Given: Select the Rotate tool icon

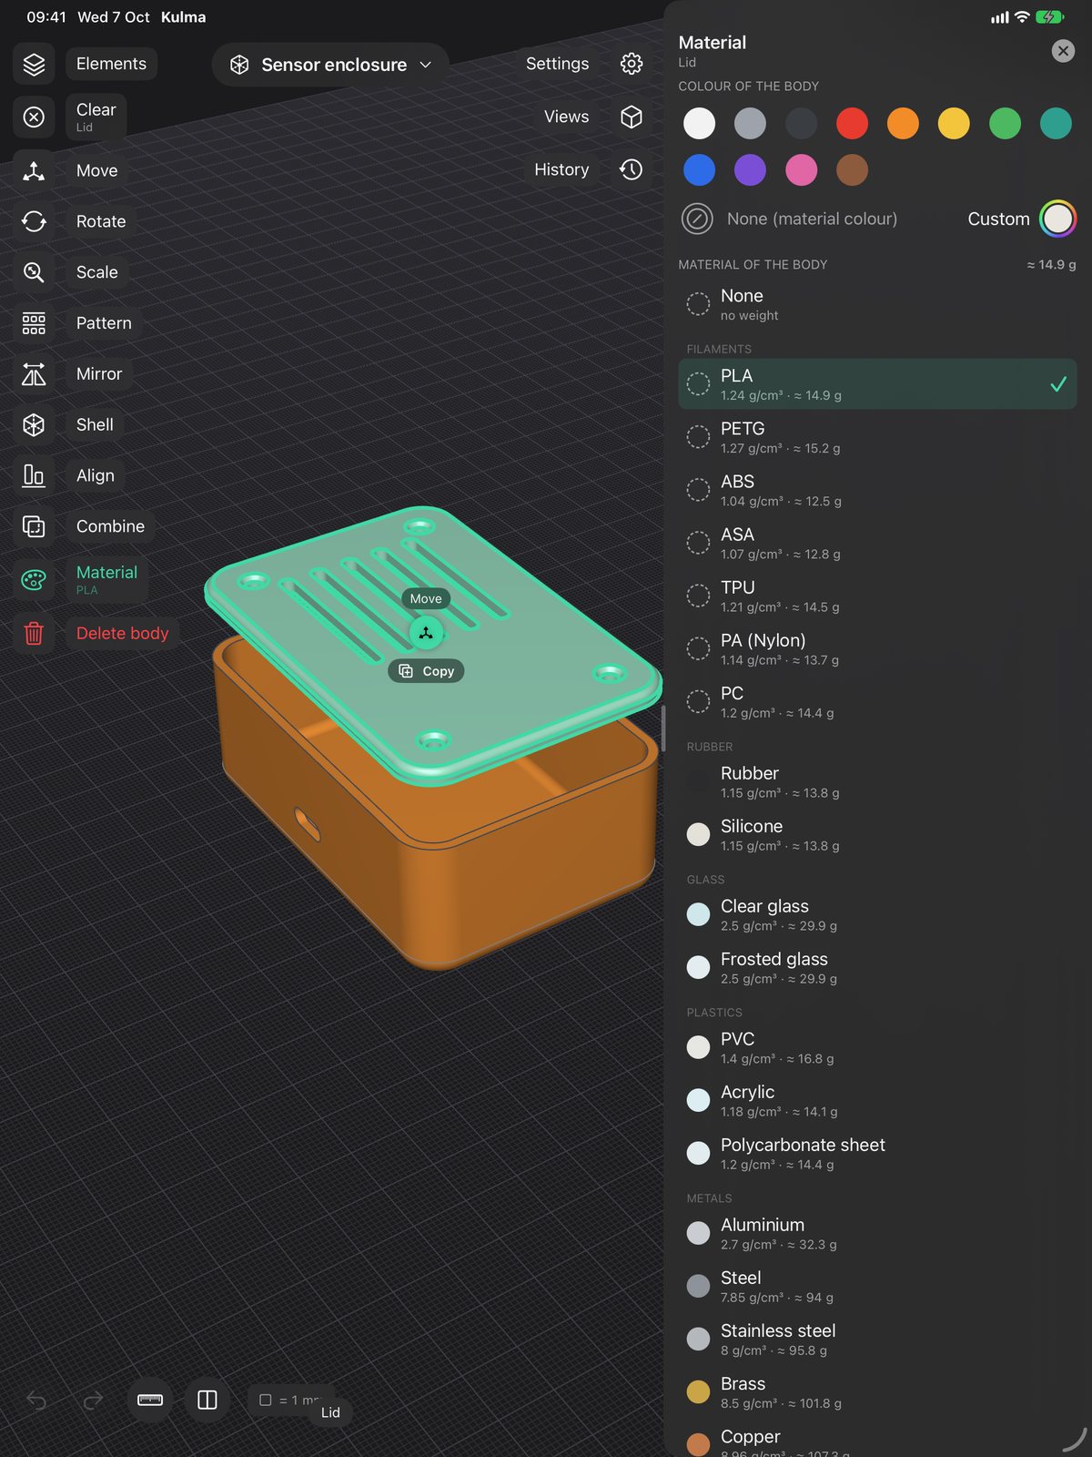Looking at the screenshot, I should click(34, 221).
